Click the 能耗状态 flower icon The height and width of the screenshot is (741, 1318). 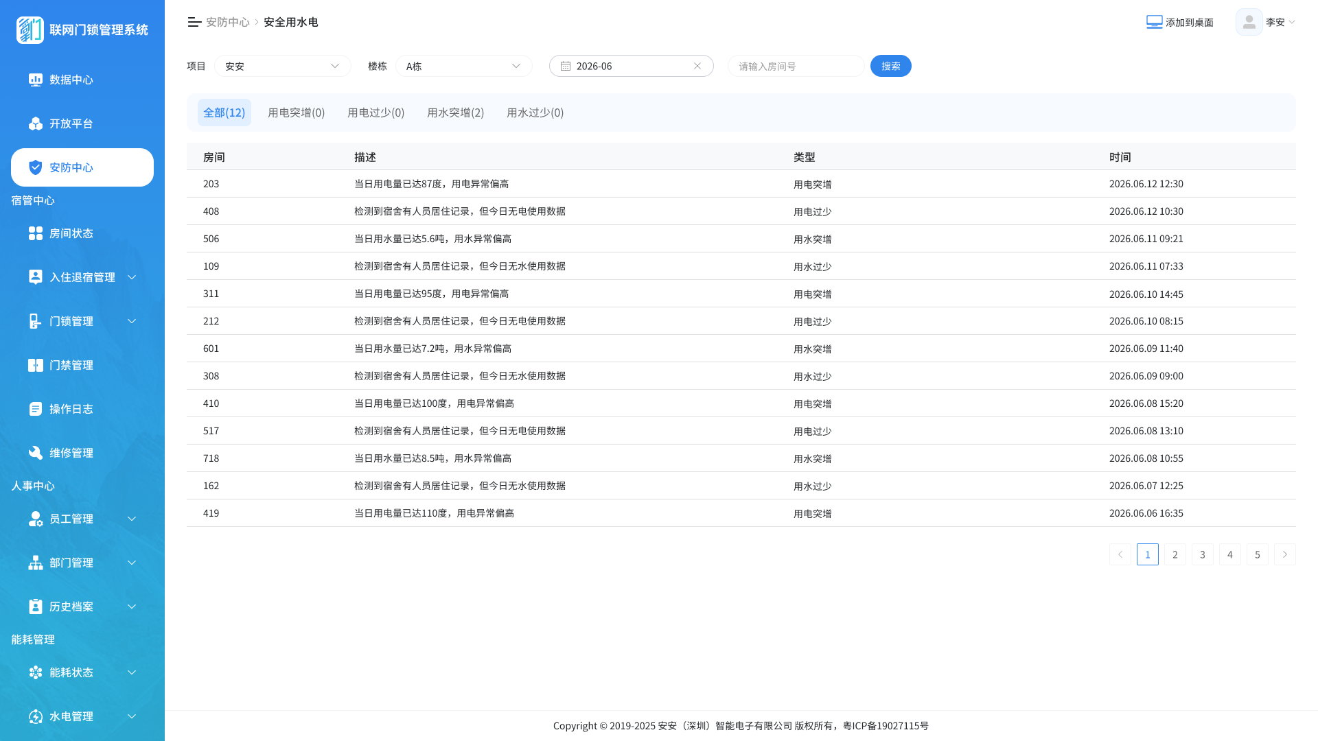click(36, 672)
